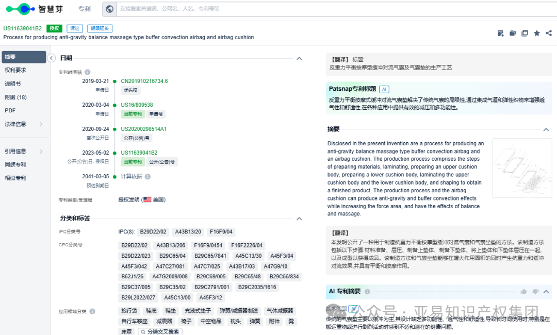557x335 pixels.
Task: Open the save-to-folder icon in the toolbar
Action: tap(512, 32)
